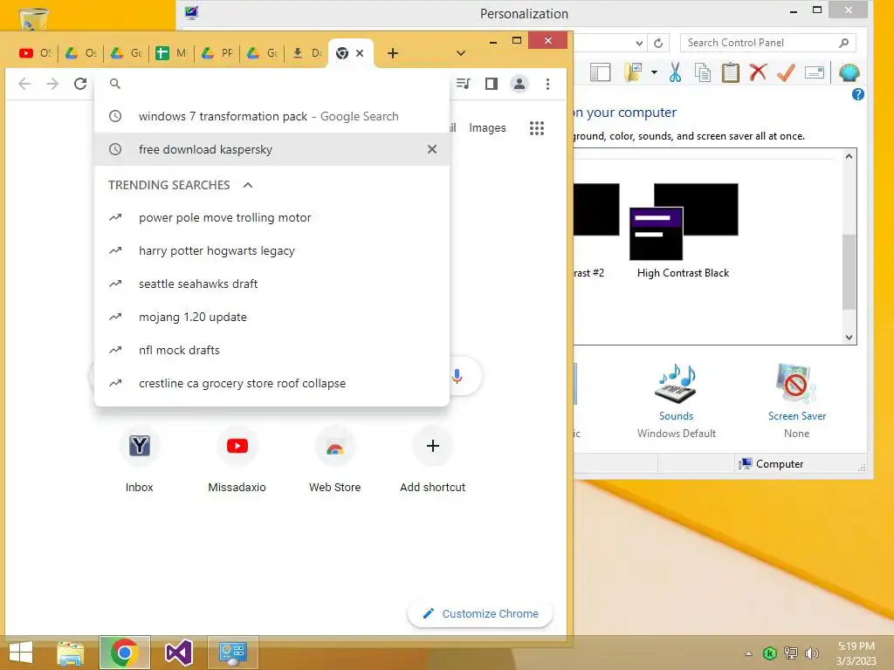Image resolution: width=894 pixels, height=670 pixels.
Task: Click the Properties icon in Personalization toolbar
Action: click(x=815, y=72)
